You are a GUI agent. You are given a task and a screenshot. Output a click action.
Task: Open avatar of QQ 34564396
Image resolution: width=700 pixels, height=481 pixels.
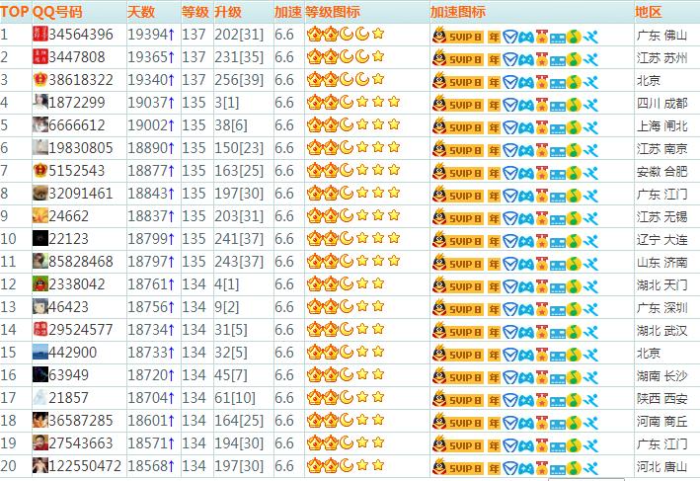click(x=40, y=34)
